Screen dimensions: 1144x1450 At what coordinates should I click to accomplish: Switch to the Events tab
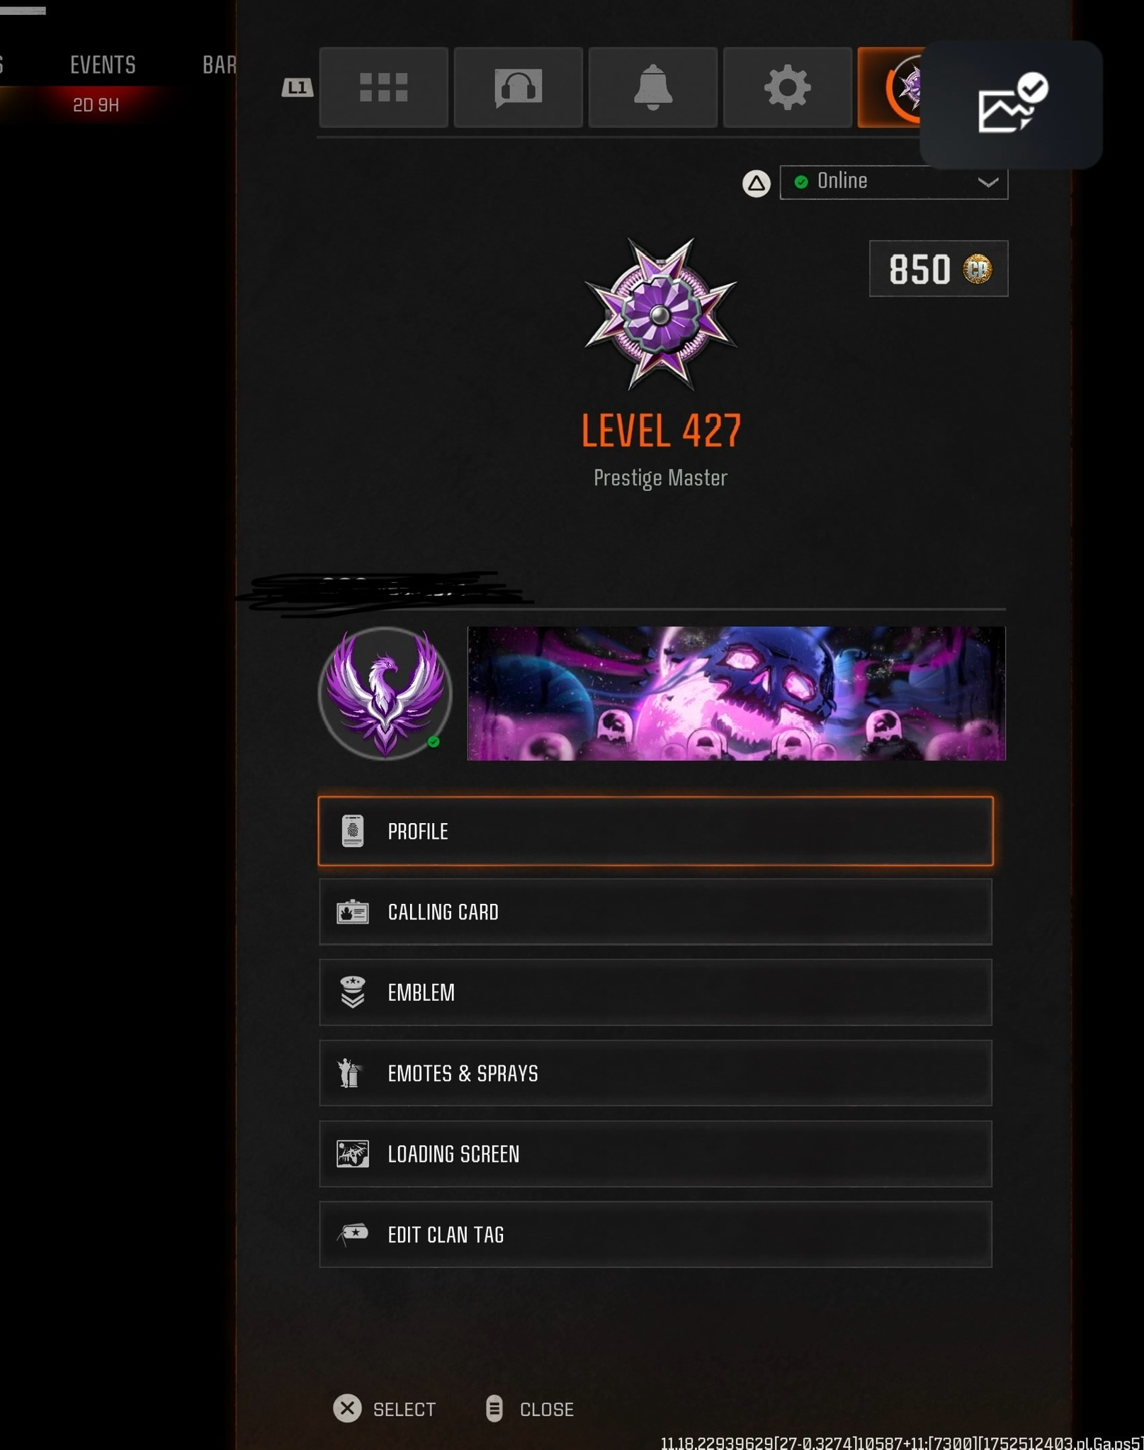pos(103,65)
